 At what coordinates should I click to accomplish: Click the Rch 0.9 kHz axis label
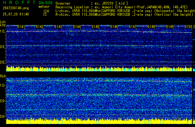click(x=2, y=101)
